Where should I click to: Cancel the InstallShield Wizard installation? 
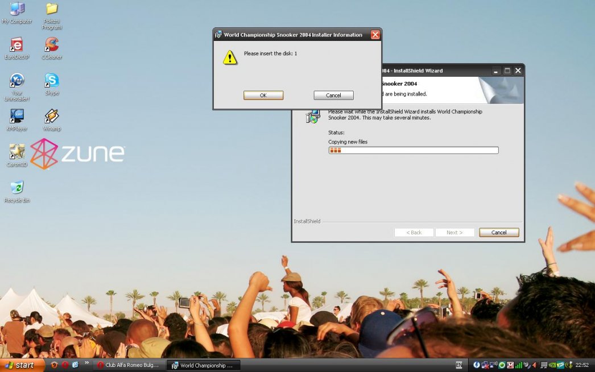(x=499, y=233)
